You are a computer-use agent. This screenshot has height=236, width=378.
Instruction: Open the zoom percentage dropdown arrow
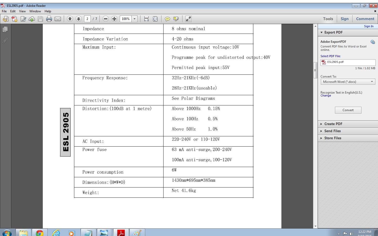pyautogui.click(x=135, y=19)
